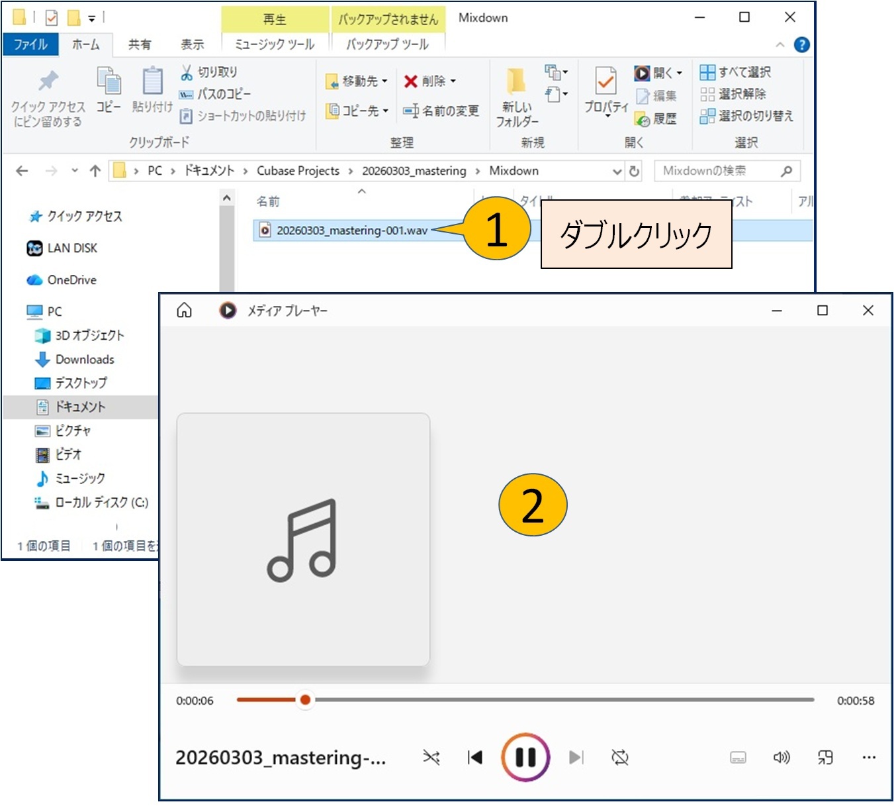Pause playback in Media Player
894x810 pixels.
[x=525, y=757]
